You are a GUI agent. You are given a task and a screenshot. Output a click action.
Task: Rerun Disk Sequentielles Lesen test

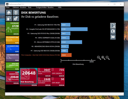(48, 76)
